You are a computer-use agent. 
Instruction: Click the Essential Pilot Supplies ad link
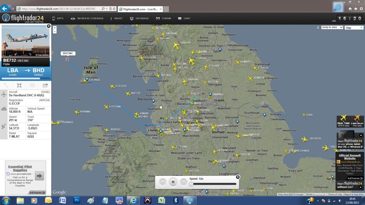click(x=20, y=168)
